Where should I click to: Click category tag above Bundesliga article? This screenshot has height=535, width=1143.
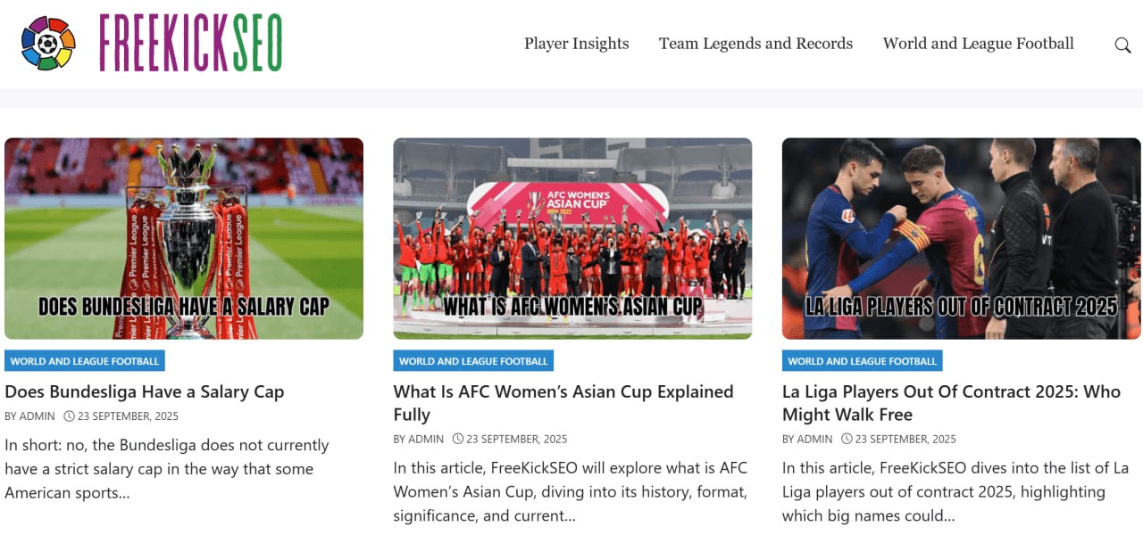pos(85,361)
